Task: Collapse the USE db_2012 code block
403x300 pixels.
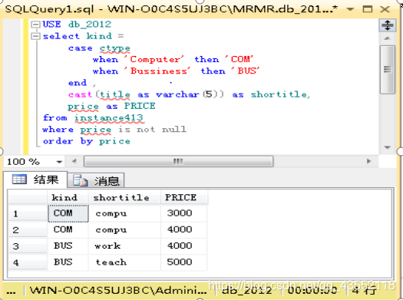Action: (x=35, y=25)
